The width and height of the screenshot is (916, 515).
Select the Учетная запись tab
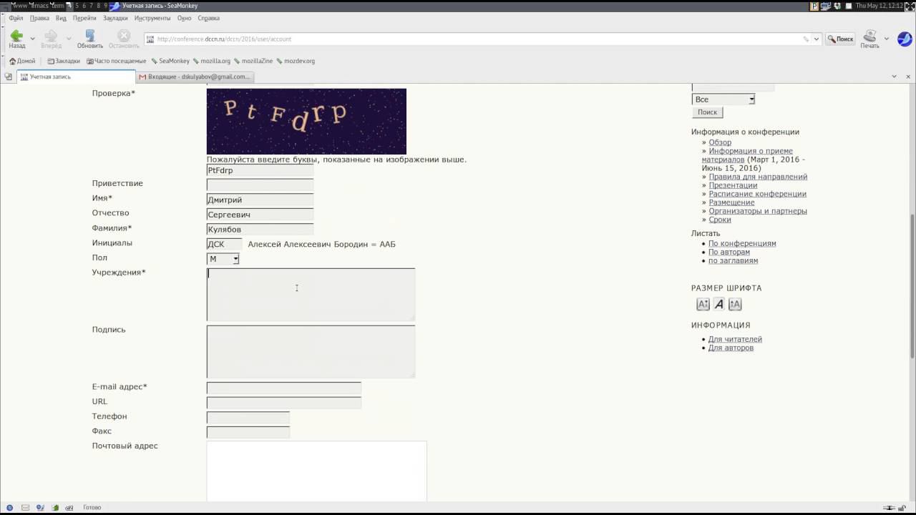[x=76, y=77]
